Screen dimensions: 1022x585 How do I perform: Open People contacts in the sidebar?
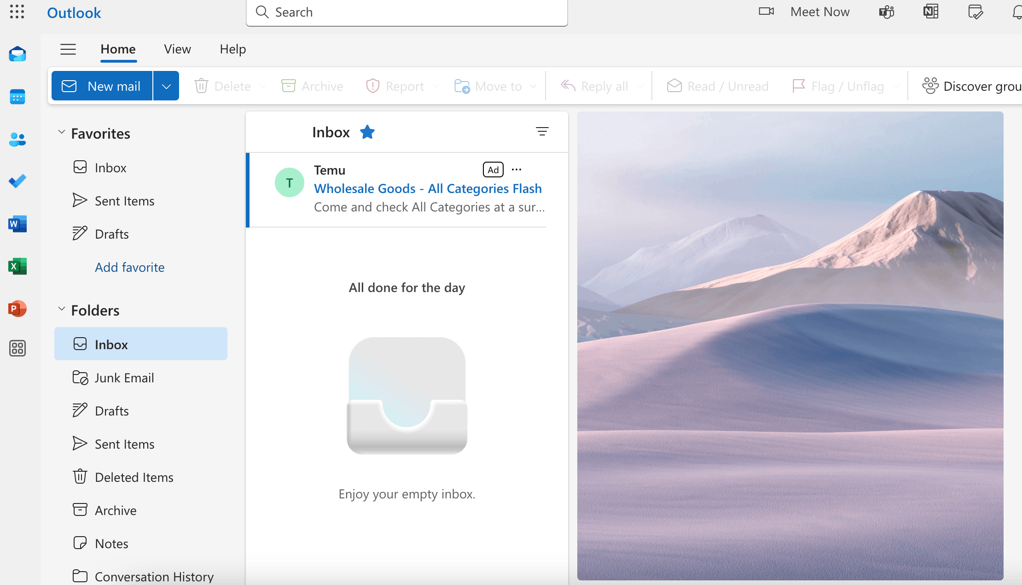coord(17,139)
